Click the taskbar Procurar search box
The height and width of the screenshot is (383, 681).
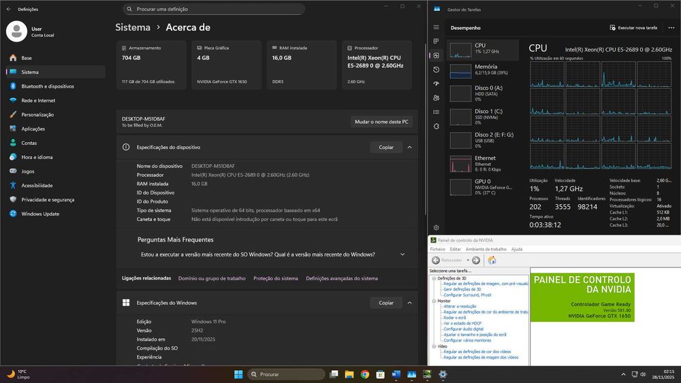(286, 374)
